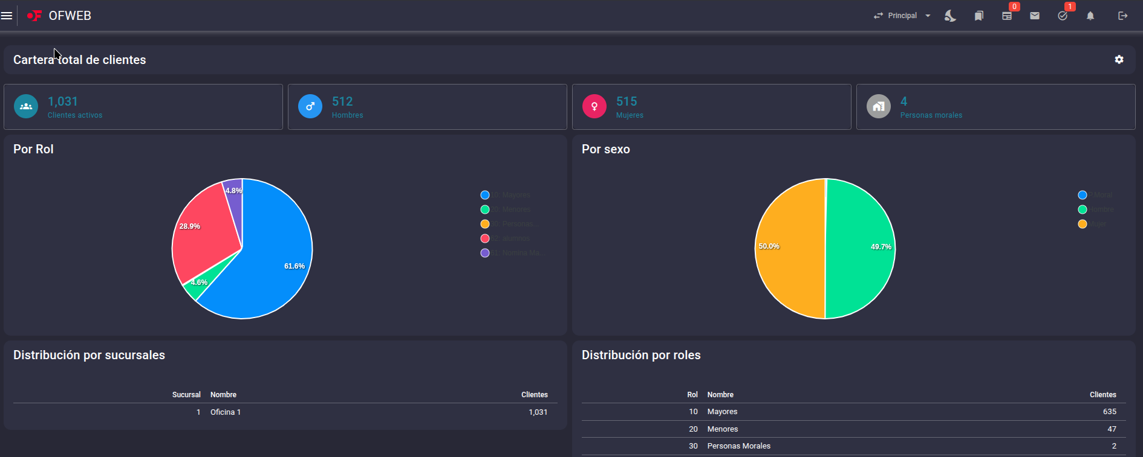
Task: Click the Clientes column header in roles table
Action: (1103, 395)
